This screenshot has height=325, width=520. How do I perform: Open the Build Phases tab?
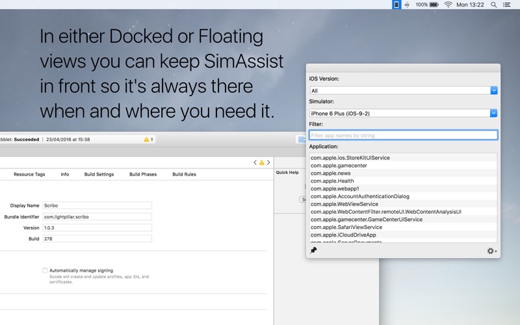click(x=142, y=174)
